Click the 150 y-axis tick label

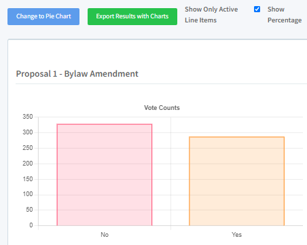pos(28,179)
